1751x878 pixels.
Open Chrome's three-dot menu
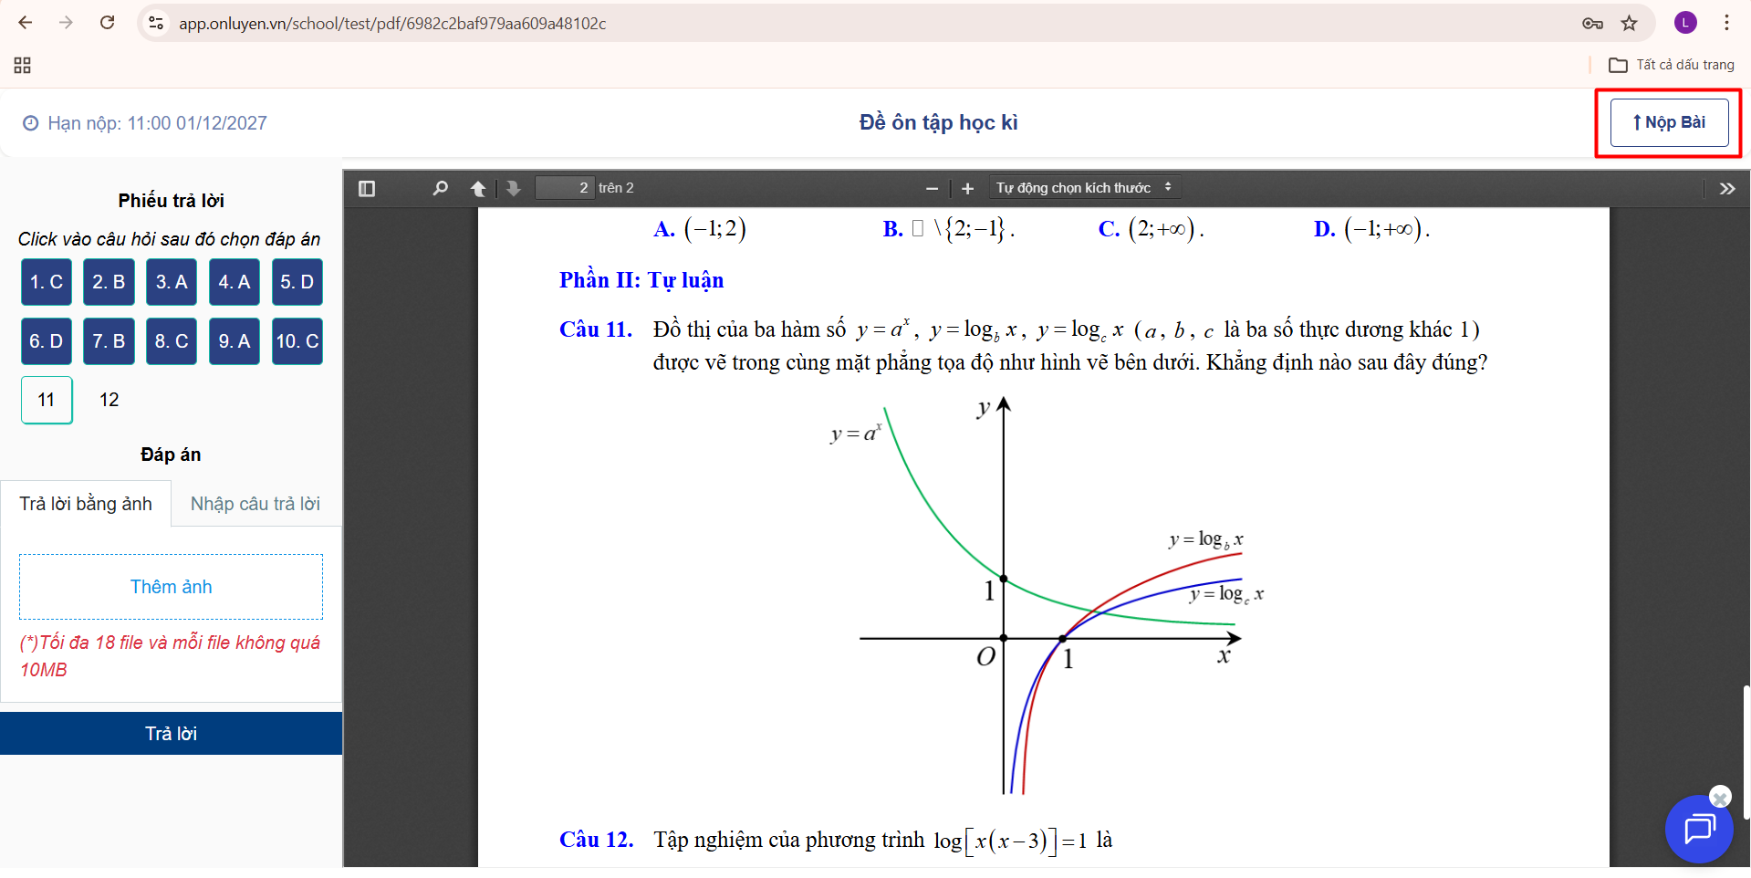[1726, 24]
